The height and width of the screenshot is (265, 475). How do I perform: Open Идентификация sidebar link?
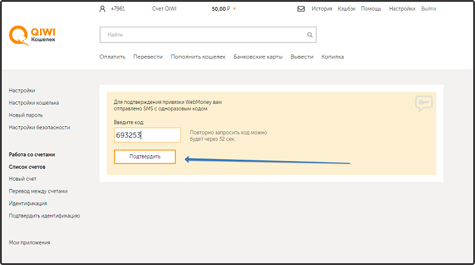28,204
